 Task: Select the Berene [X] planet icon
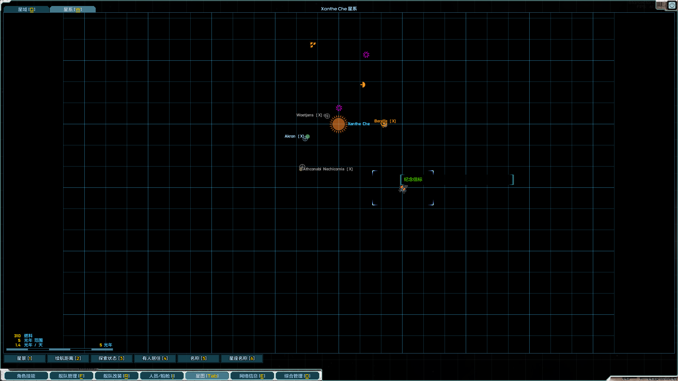[384, 125]
